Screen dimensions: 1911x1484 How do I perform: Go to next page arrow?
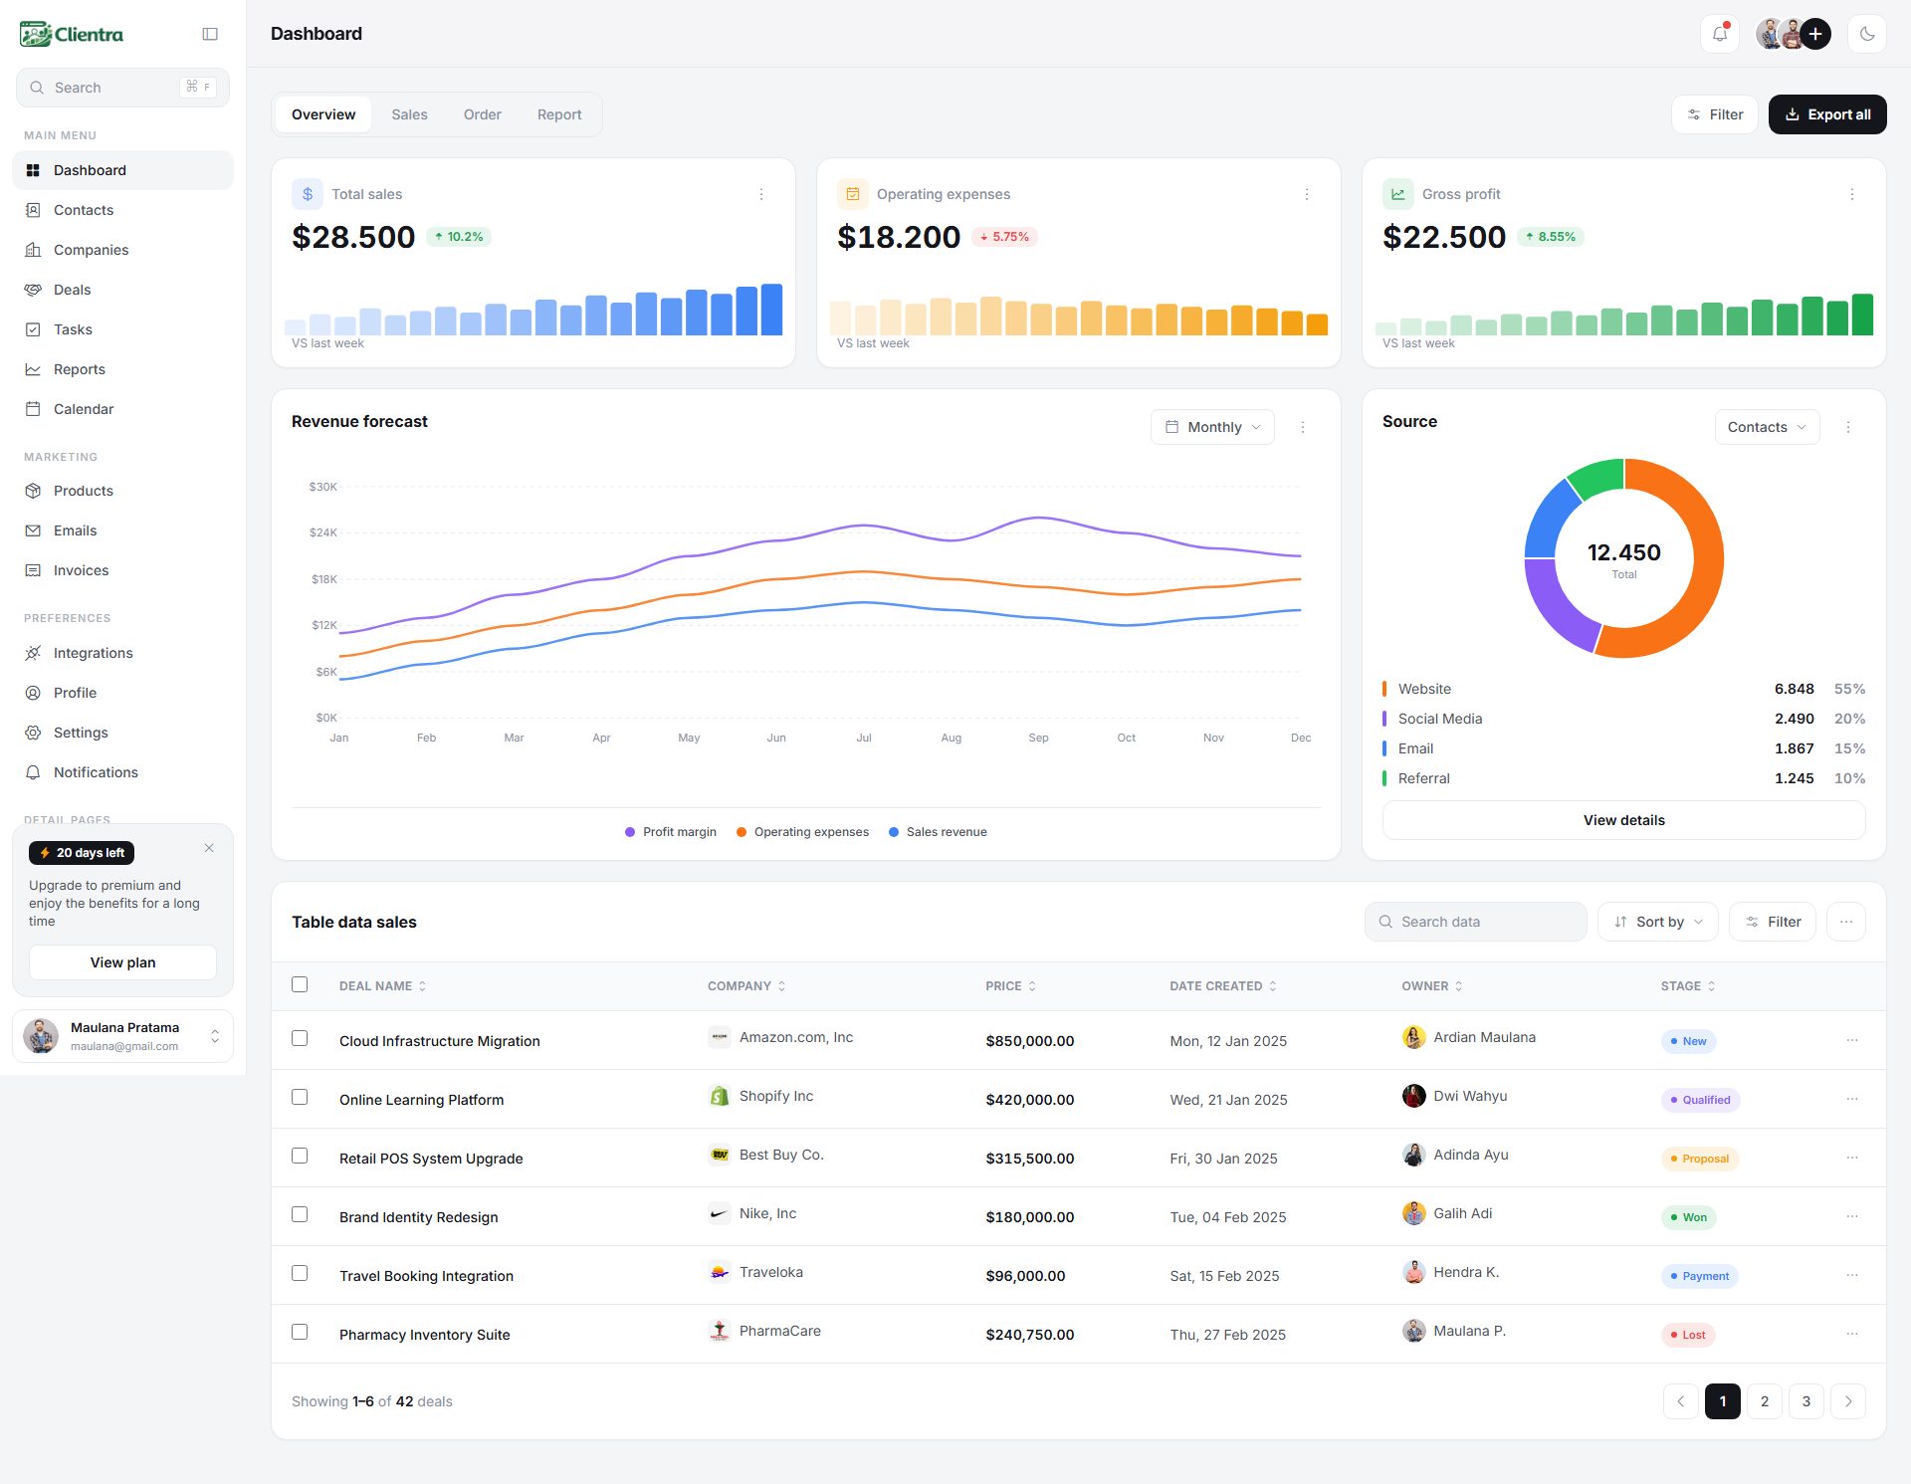coord(1848,1401)
